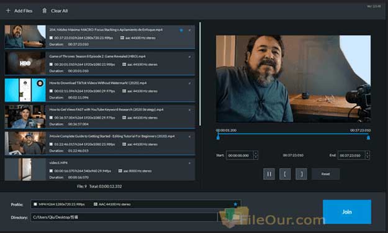
Task: Select the HBO Game of Thrones thumbnail
Action: click(25, 63)
